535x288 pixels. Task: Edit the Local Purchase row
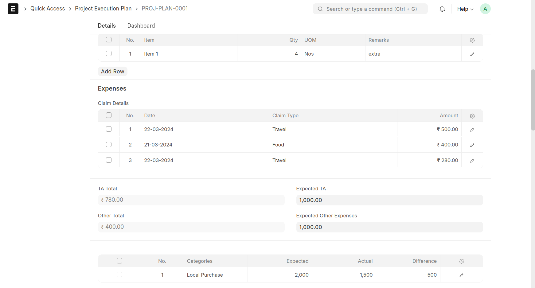461,275
